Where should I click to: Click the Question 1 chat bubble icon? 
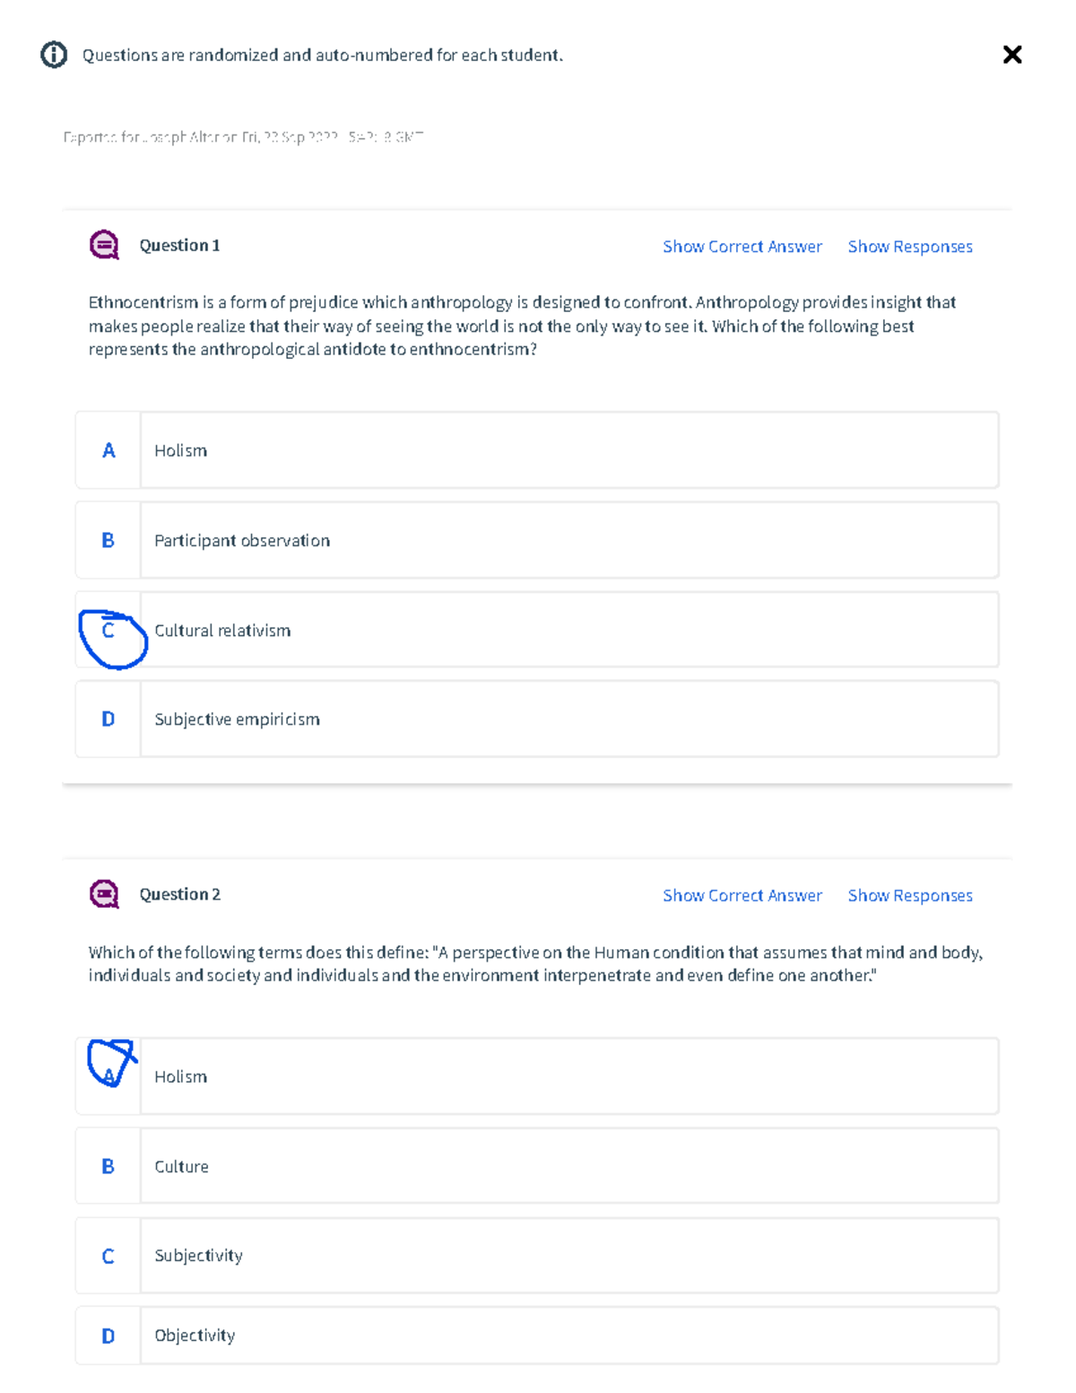pyautogui.click(x=104, y=245)
